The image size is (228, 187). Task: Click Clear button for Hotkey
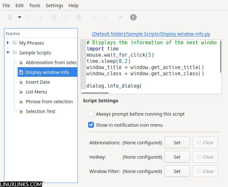(x=205, y=157)
